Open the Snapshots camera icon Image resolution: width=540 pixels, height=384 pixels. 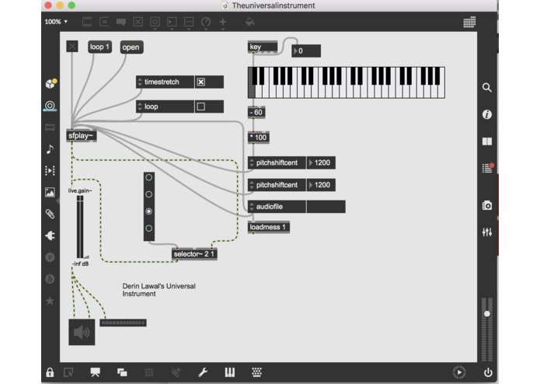pyautogui.click(x=486, y=206)
